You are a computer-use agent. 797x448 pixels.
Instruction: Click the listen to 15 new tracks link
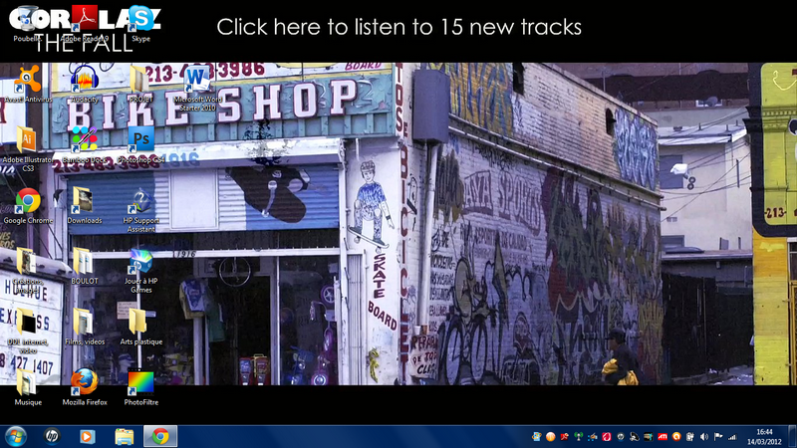click(x=399, y=27)
